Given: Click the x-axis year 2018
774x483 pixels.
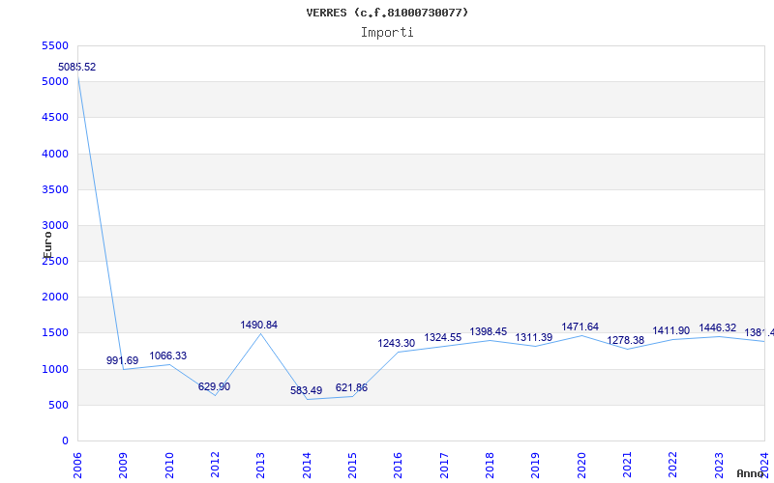Looking at the screenshot, I should (x=490, y=466).
